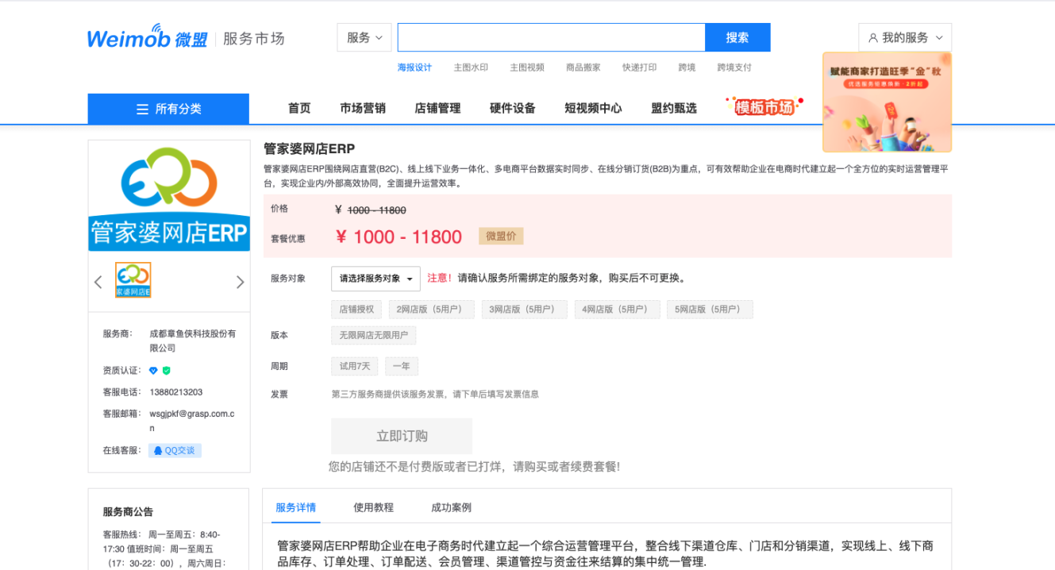
Task: Open the 我的服务 dropdown
Action: [905, 37]
